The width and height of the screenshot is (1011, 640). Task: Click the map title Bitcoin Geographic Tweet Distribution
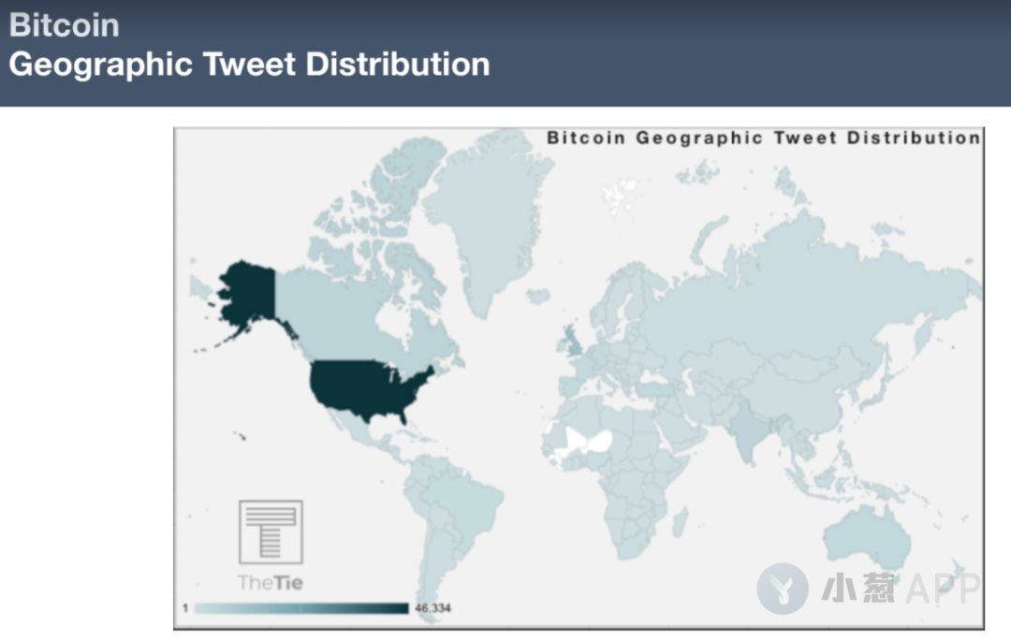[764, 138]
